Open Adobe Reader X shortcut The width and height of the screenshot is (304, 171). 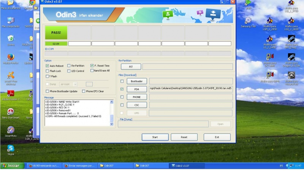click(x=11, y=95)
